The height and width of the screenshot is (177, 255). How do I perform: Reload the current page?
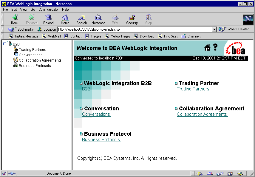click(48, 19)
